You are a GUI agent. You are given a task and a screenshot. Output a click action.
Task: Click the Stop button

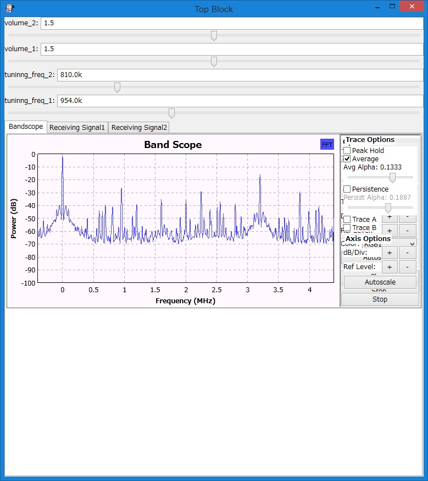pyautogui.click(x=380, y=299)
